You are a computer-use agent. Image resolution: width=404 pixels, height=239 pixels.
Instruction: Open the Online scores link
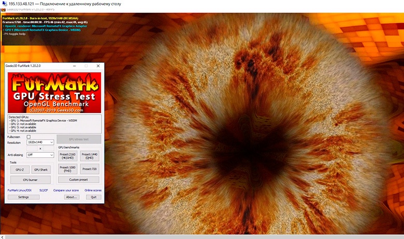click(x=93, y=190)
